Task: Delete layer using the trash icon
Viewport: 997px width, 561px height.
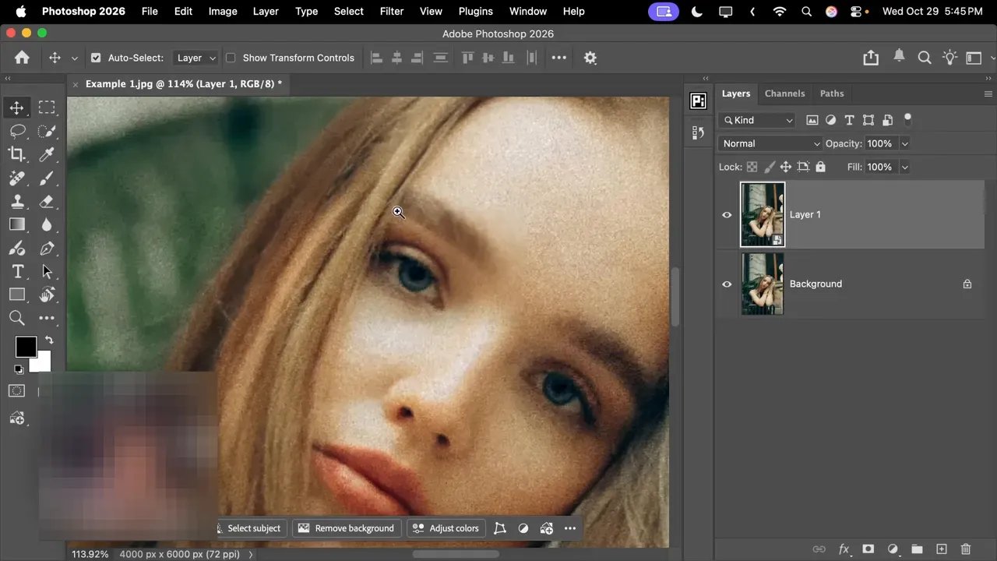Action: point(966,549)
